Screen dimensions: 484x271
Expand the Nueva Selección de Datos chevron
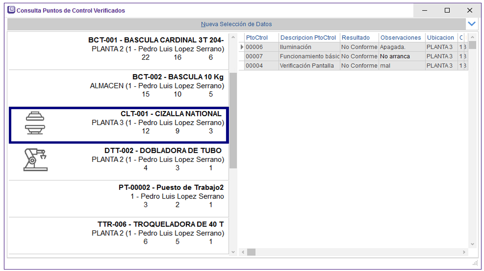472,24
